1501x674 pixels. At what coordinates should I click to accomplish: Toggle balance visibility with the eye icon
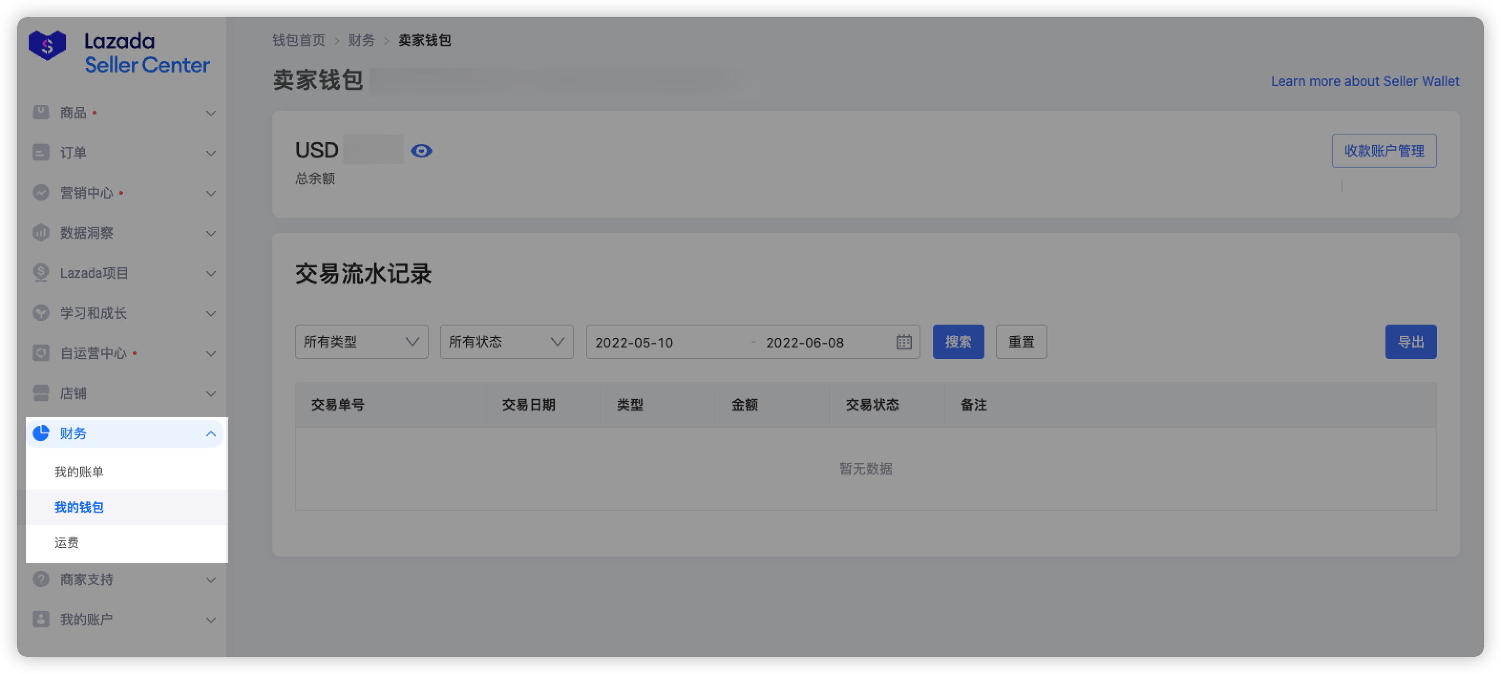(422, 150)
